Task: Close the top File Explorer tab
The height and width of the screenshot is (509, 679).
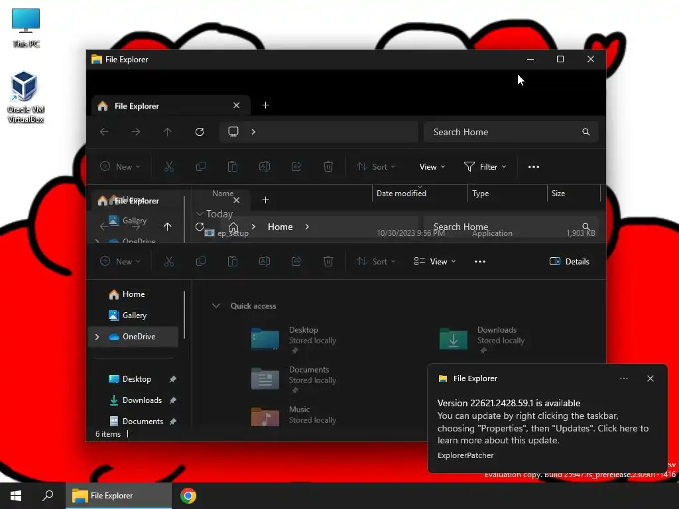Action: coord(237,105)
